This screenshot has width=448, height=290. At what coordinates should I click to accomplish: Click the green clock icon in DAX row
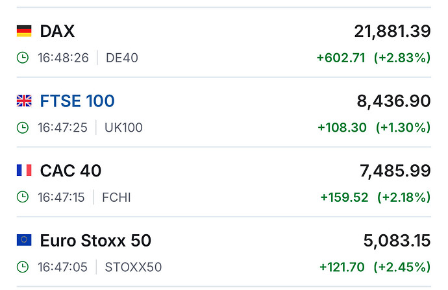coord(23,58)
